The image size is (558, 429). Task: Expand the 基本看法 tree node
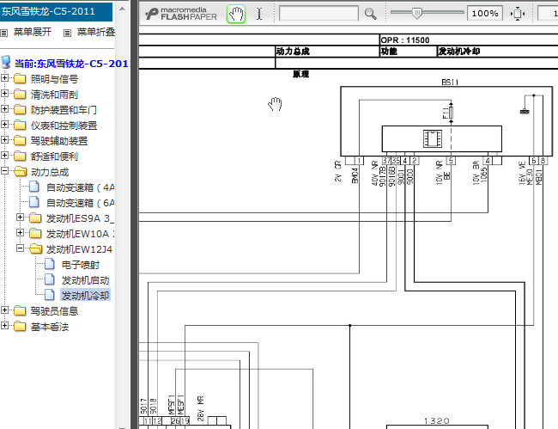(x=4, y=325)
